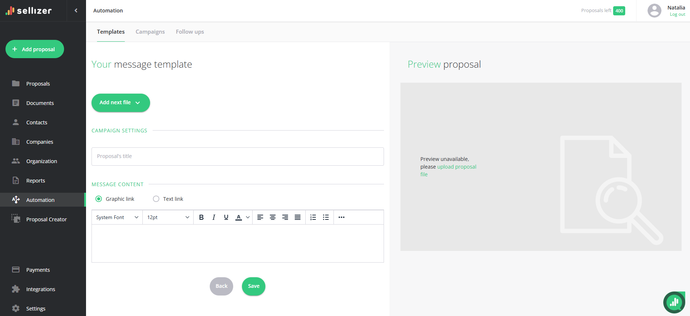The image size is (690, 316).
Task: Justify the message text
Action: [298, 217]
